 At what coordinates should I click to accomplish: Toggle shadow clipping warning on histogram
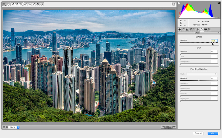pos(179,3)
